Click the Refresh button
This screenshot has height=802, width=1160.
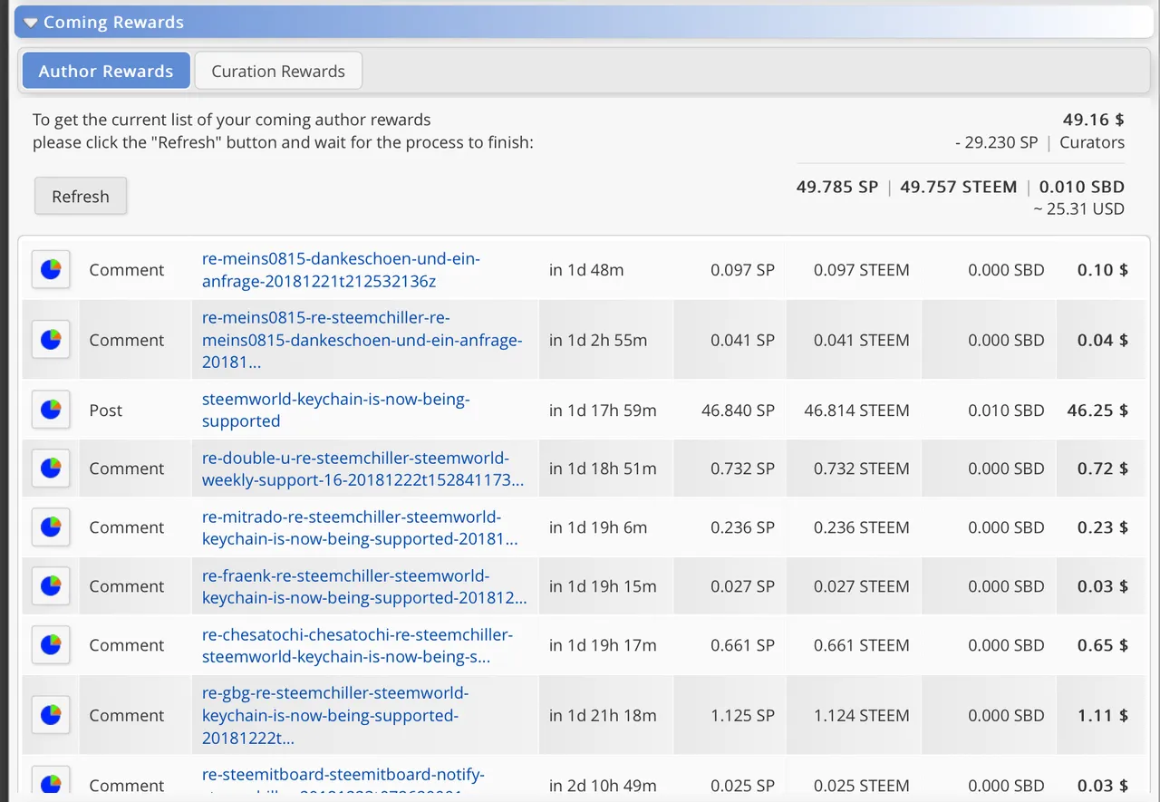pyautogui.click(x=81, y=197)
